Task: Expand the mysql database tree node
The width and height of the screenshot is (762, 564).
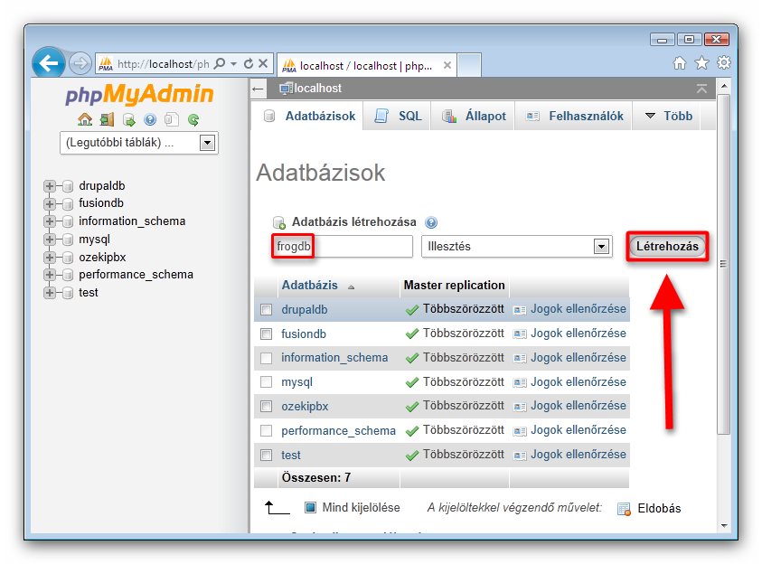Action: [x=50, y=240]
